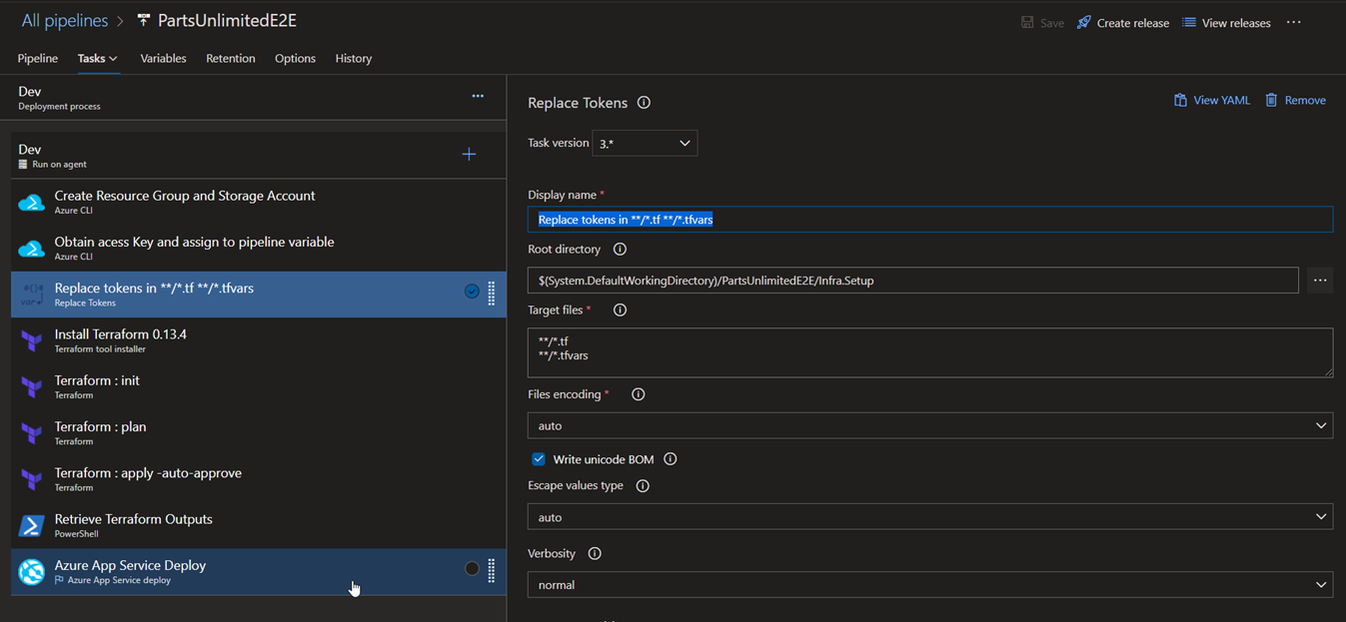Click the Save text in top bar

tap(1052, 23)
